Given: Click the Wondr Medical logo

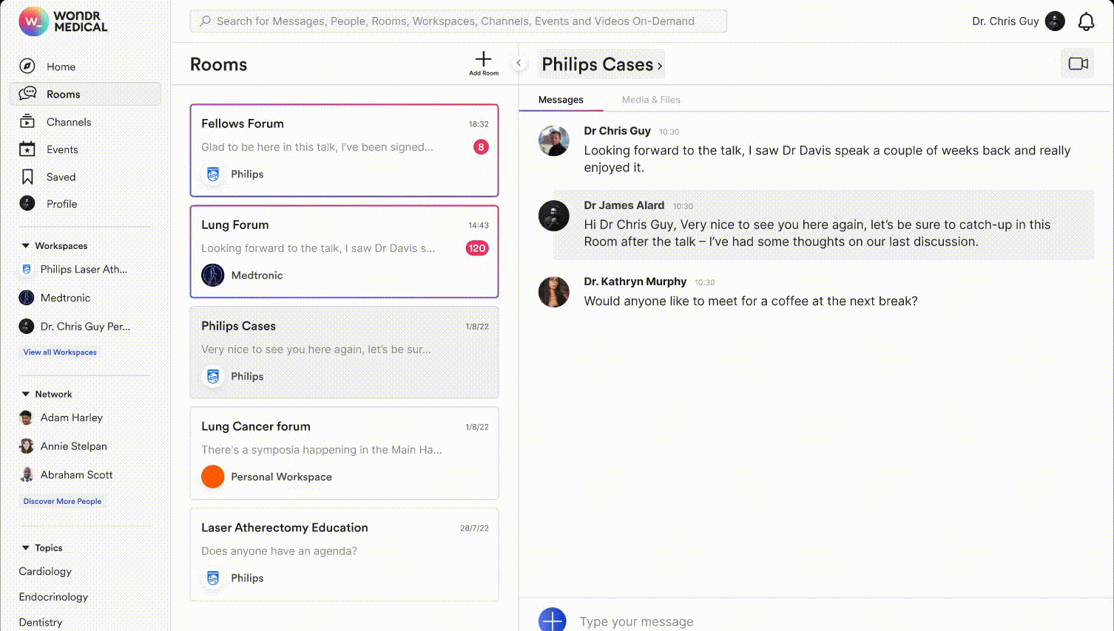Looking at the screenshot, I should 64,21.
